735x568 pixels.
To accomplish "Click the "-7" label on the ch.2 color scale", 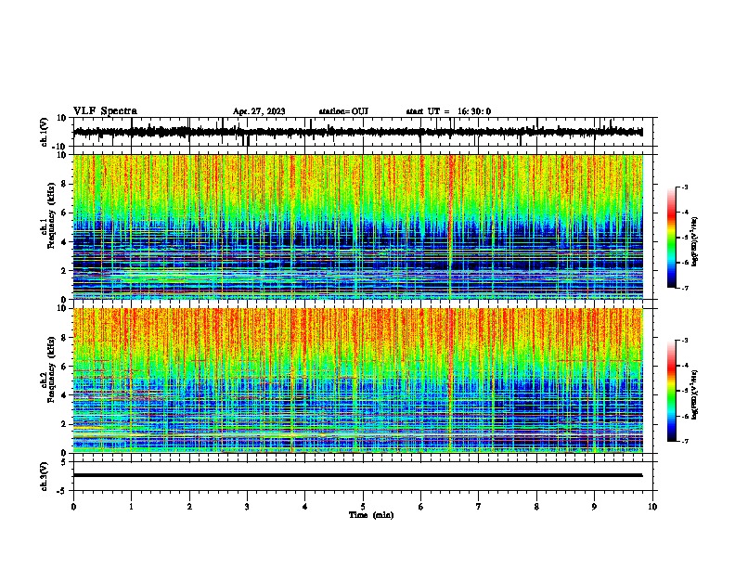I will [x=684, y=442].
